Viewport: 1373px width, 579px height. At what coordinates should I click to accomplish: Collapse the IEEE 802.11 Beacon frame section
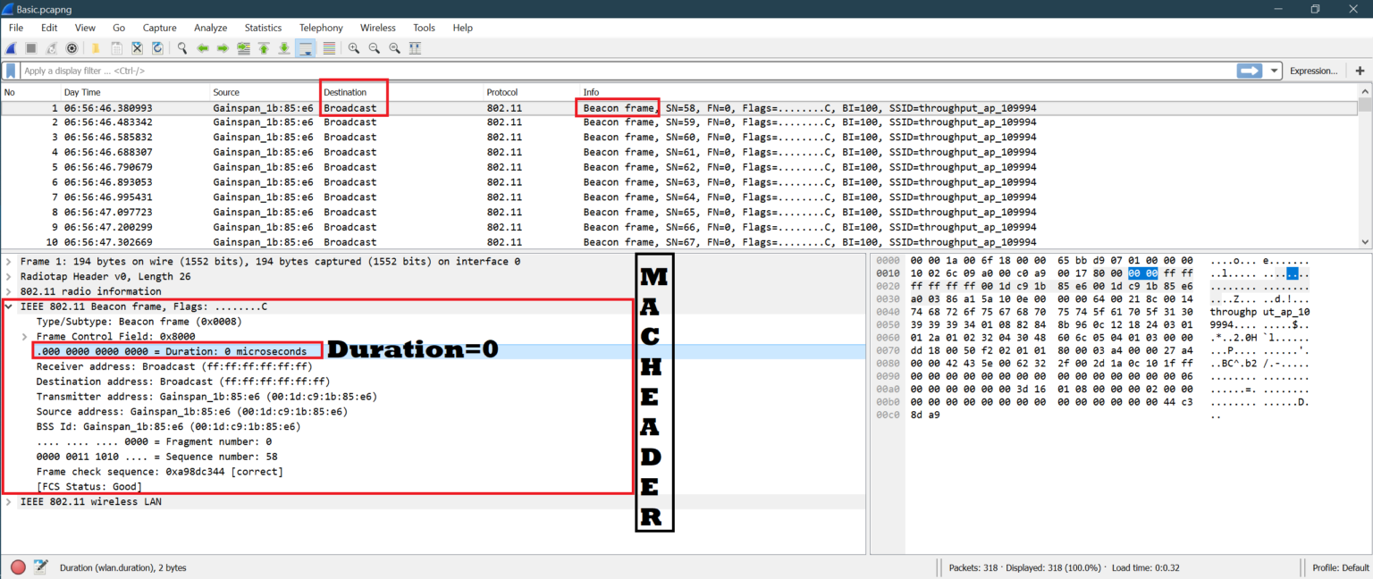click(9, 306)
